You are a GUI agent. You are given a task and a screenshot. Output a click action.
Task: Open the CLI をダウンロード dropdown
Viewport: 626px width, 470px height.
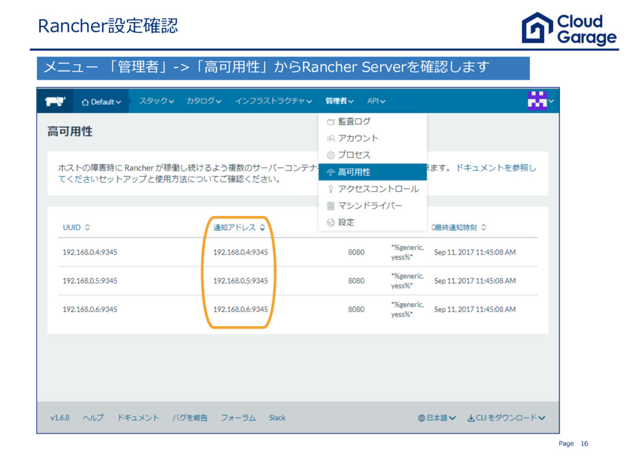[x=506, y=418]
